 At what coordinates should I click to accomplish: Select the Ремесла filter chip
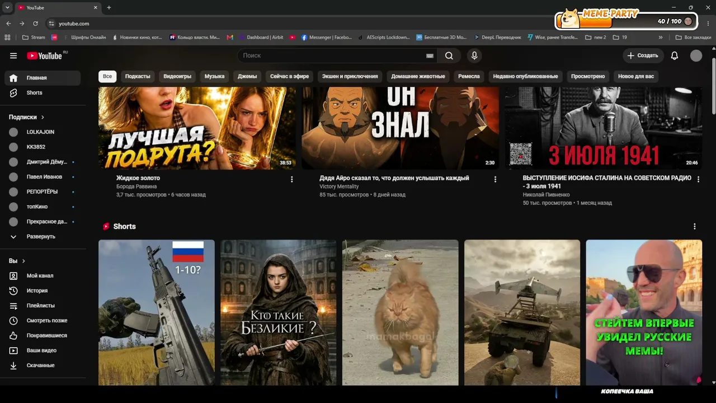(469, 76)
